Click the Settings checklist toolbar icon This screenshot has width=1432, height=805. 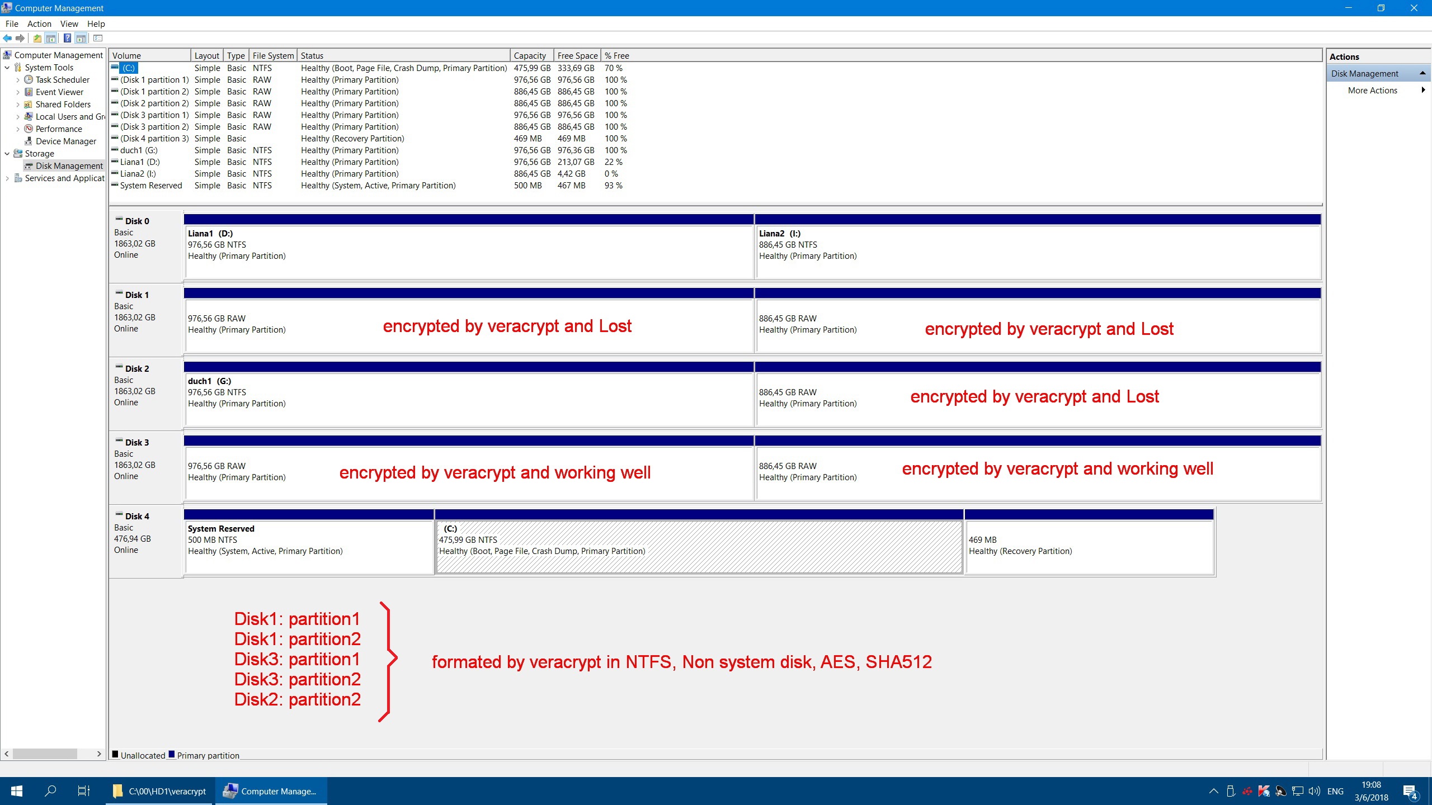(x=98, y=39)
